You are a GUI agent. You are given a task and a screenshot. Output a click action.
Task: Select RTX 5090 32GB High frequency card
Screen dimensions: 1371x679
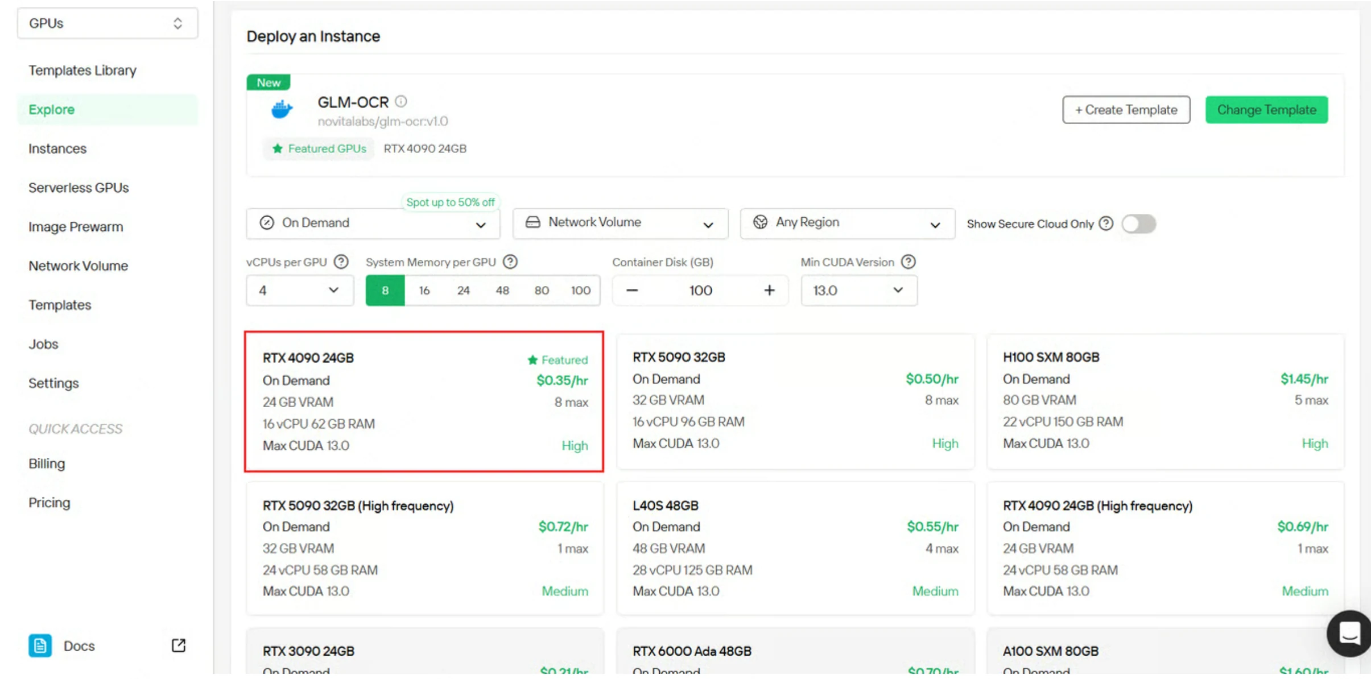pos(424,548)
